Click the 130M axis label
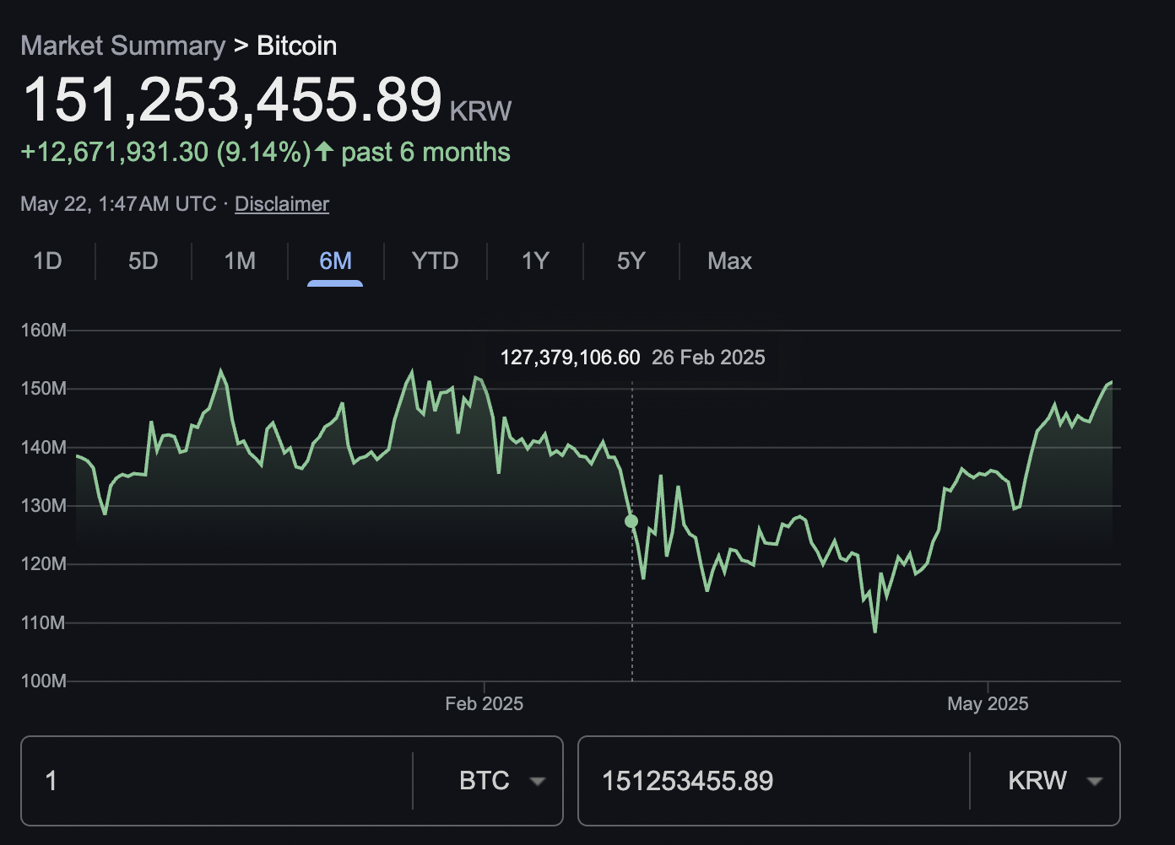This screenshot has height=845, width=1175. 43,505
